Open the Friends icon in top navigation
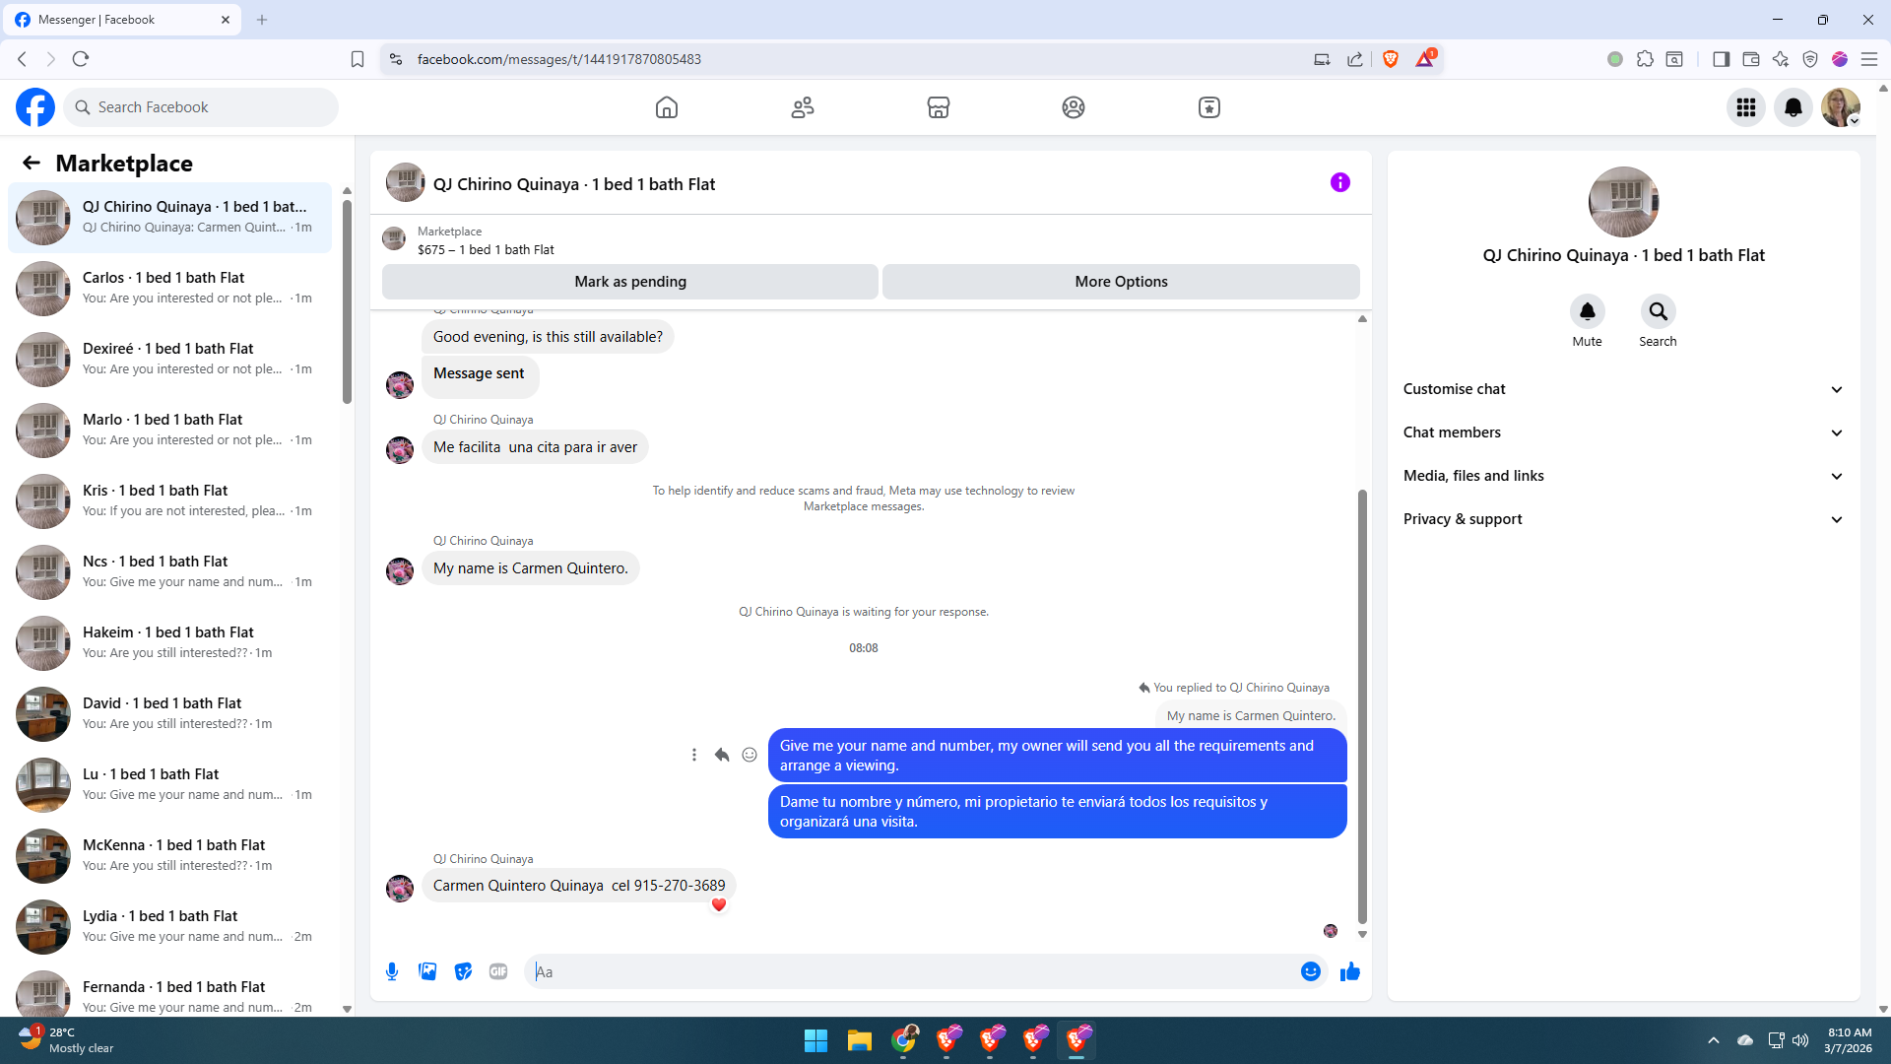This screenshot has height=1064, width=1891. click(803, 107)
